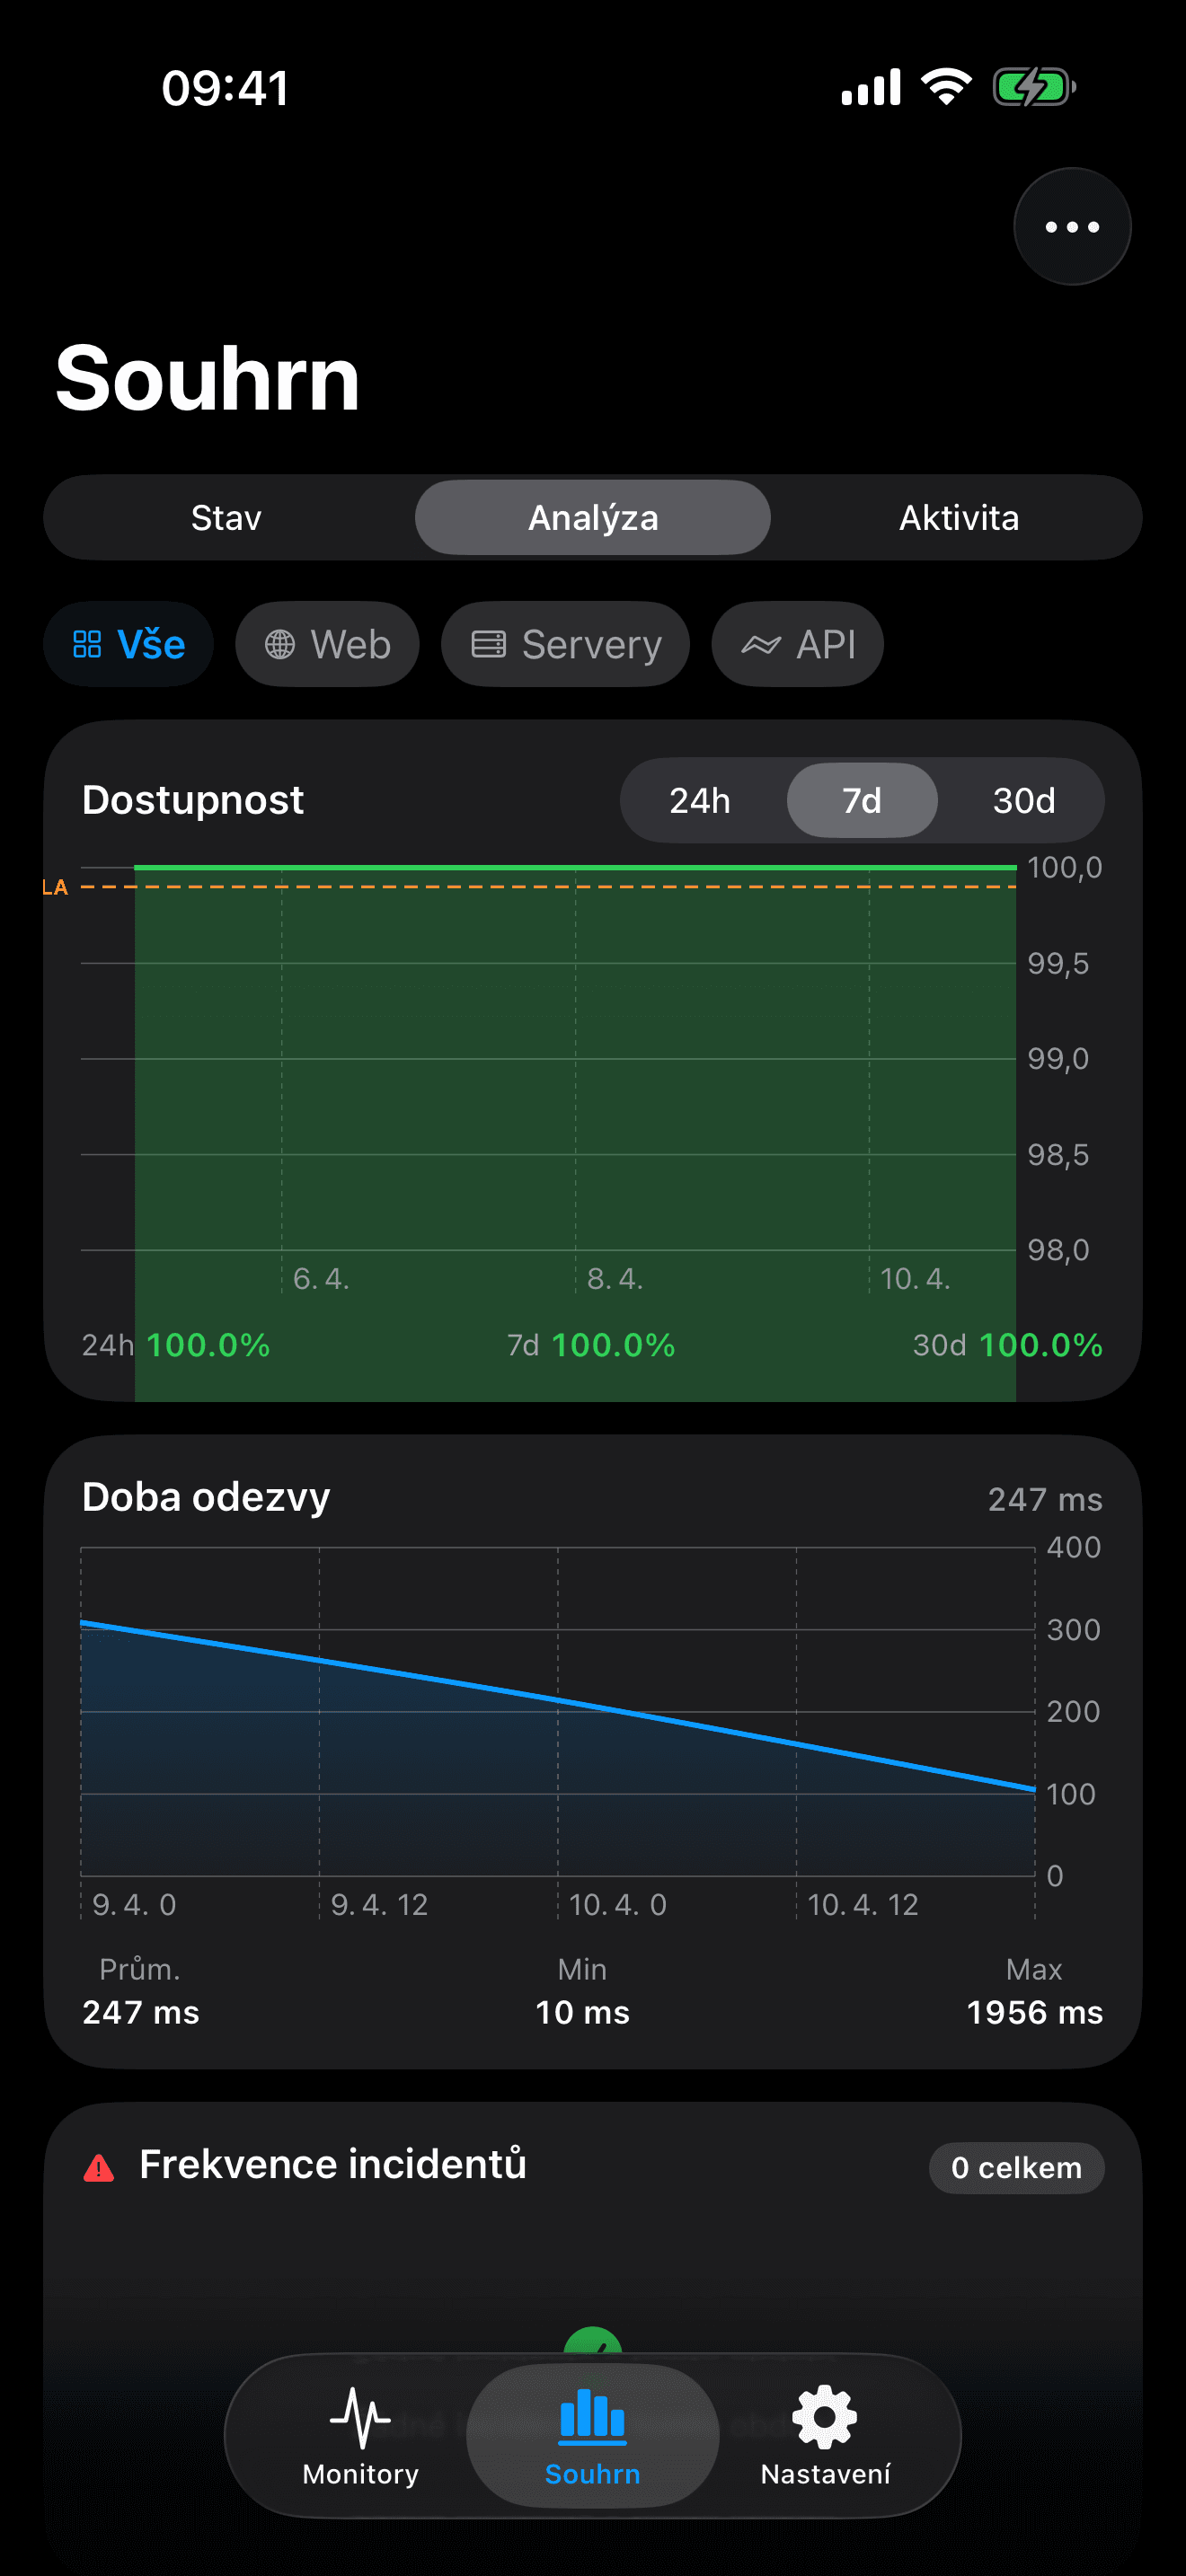
Task: Tap the Max 1956 ms statistic
Action: click(1034, 1992)
